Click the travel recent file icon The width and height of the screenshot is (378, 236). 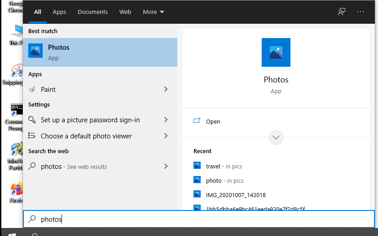[x=197, y=165]
